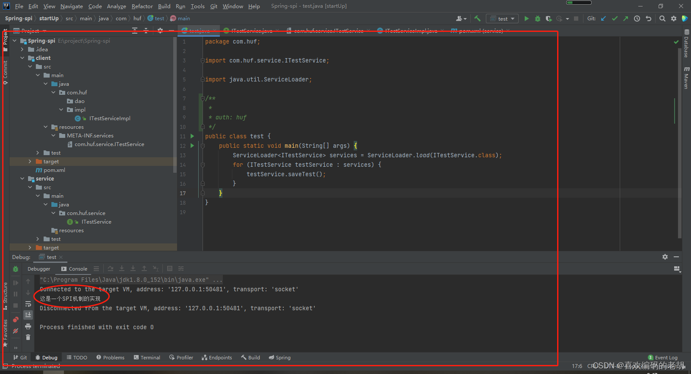Collapse the META-INF.services folder
The width and height of the screenshot is (691, 374).
54,135
